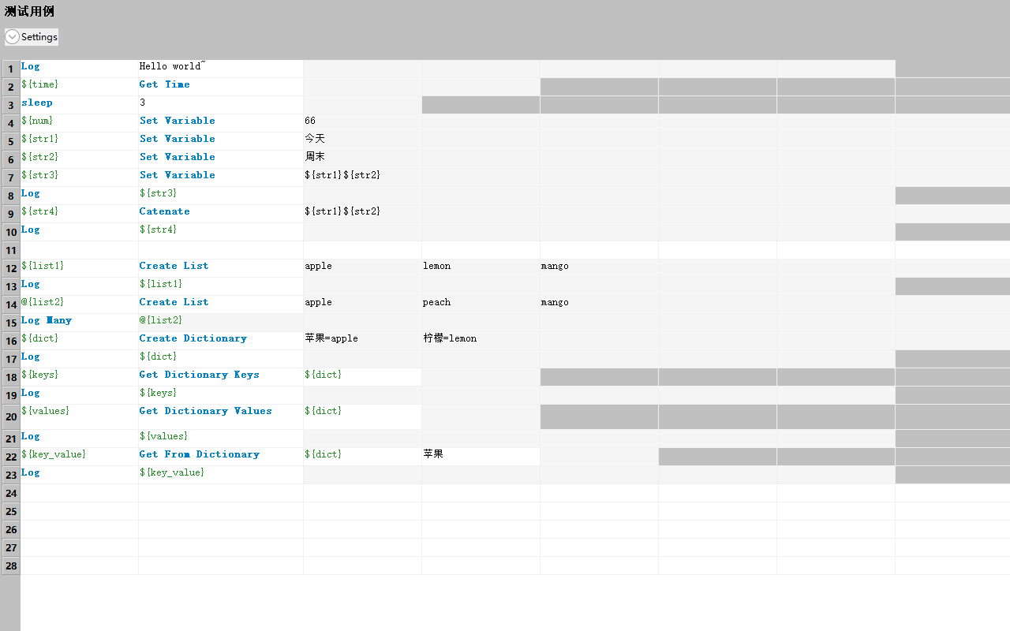Click the lemon cell
This screenshot has width=1010, height=631.
481,268
